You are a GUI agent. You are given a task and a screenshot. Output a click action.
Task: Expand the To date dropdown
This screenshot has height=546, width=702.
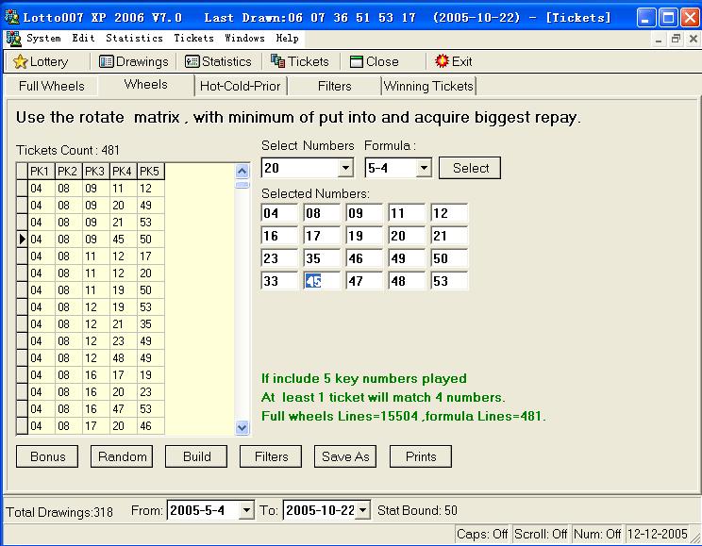tap(363, 510)
